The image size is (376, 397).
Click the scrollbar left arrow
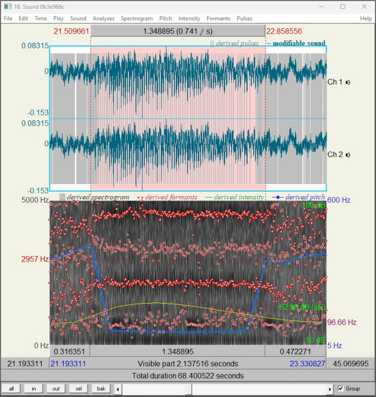point(117,389)
